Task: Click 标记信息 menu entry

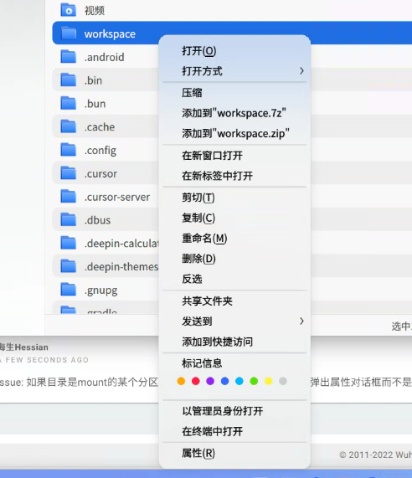Action: pos(234,363)
